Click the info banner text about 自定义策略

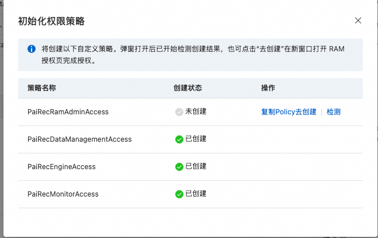pos(193,55)
